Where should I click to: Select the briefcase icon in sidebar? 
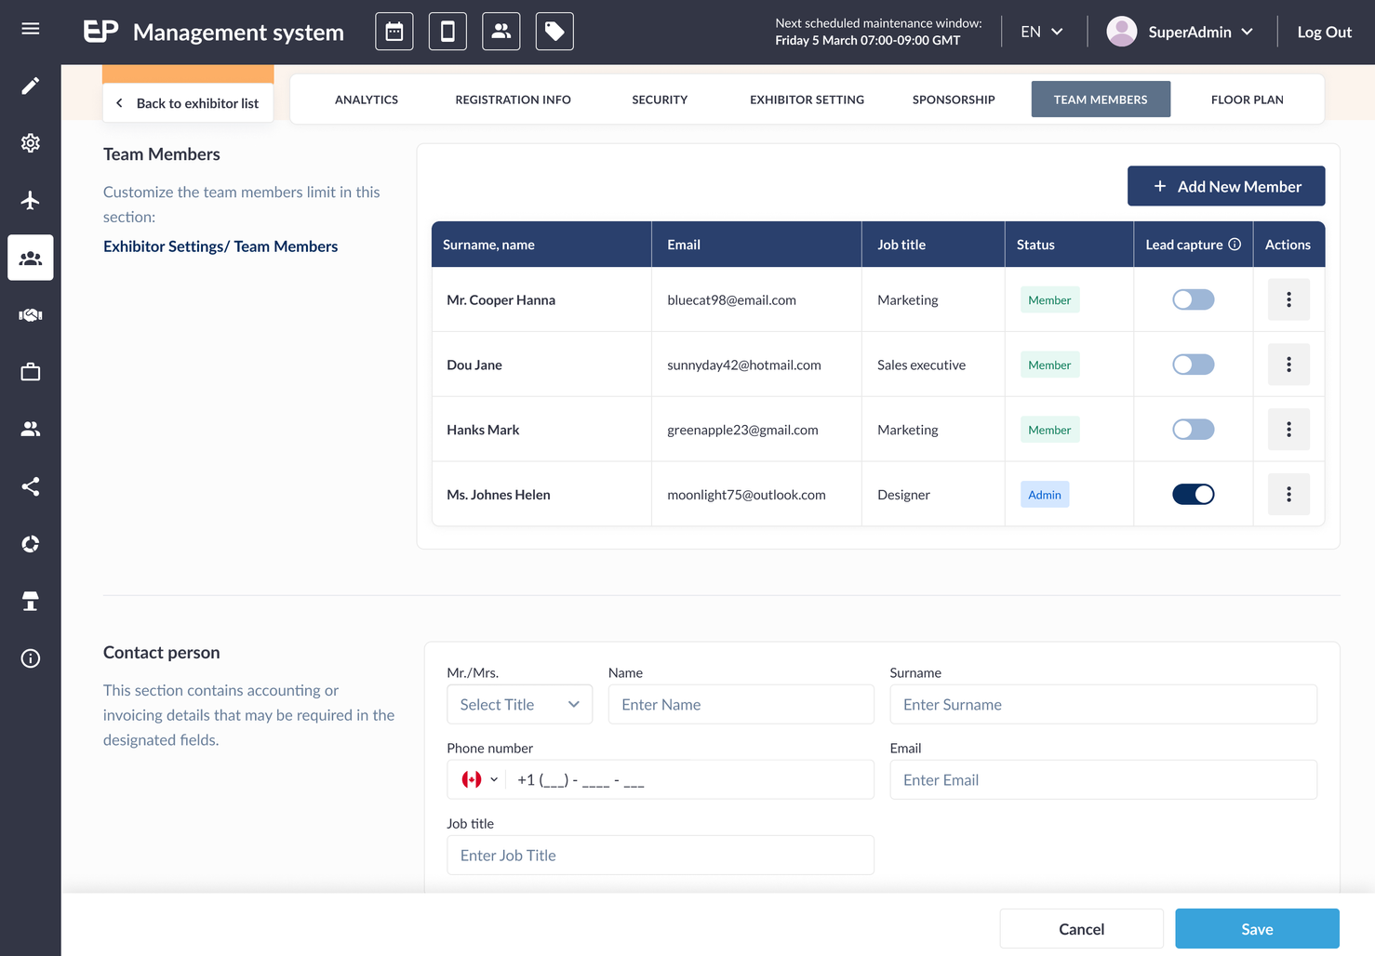(x=31, y=372)
